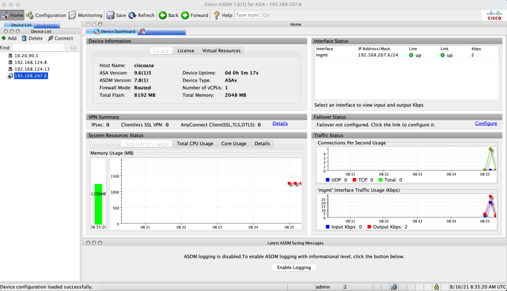Open the License tab
This screenshot has width=507, height=291.
tap(186, 51)
